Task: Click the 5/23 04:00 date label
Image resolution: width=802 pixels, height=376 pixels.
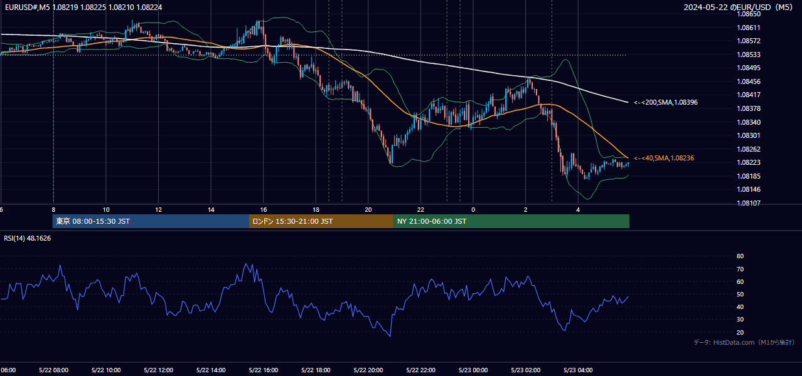Action: pyautogui.click(x=578, y=370)
